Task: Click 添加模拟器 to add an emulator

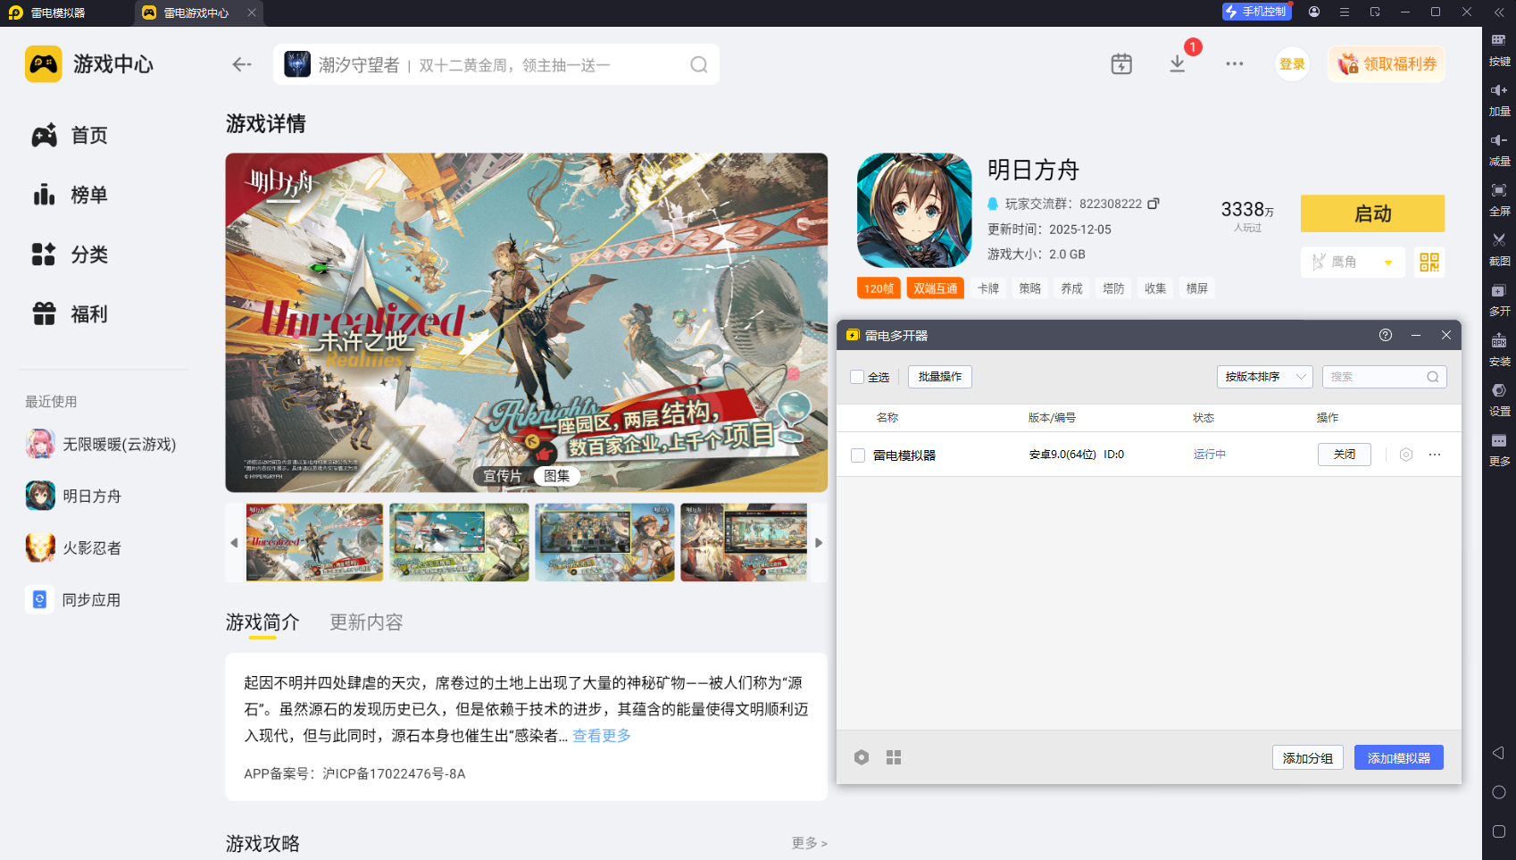Action: point(1398,756)
